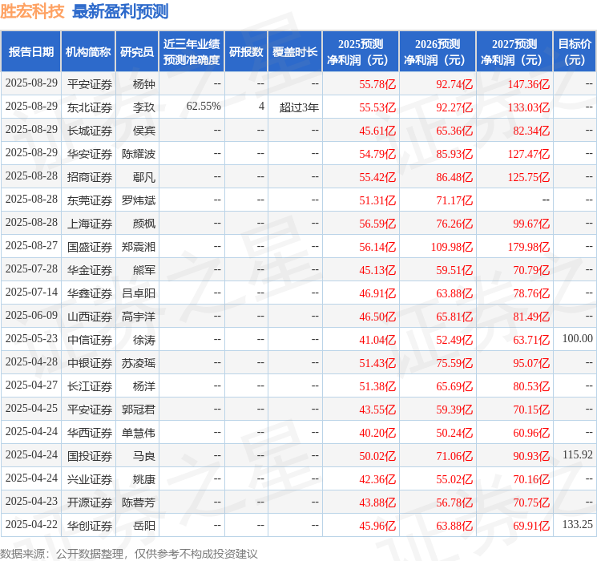Screen dimensions: 597x561
Task: Click the 62.55% accuracy value
Action: point(204,107)
